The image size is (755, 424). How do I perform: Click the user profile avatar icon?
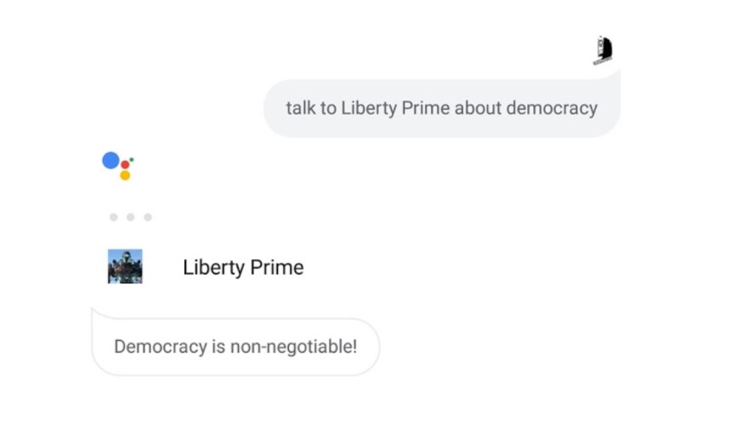point(604,50)
